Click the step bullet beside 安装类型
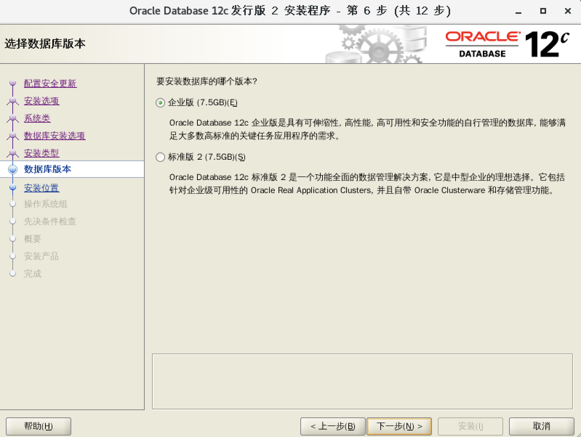The height and width of the screenshot is (437, 581). coord(13,153)
